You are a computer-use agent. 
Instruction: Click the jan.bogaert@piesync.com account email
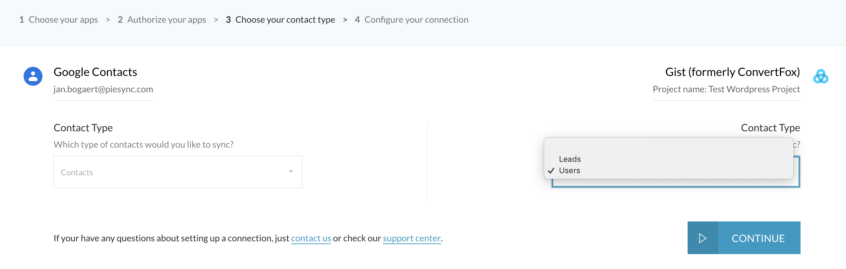[103, 89]
